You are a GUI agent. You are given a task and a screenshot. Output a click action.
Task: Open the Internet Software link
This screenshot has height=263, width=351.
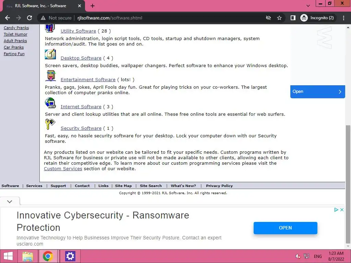[81, 107]
